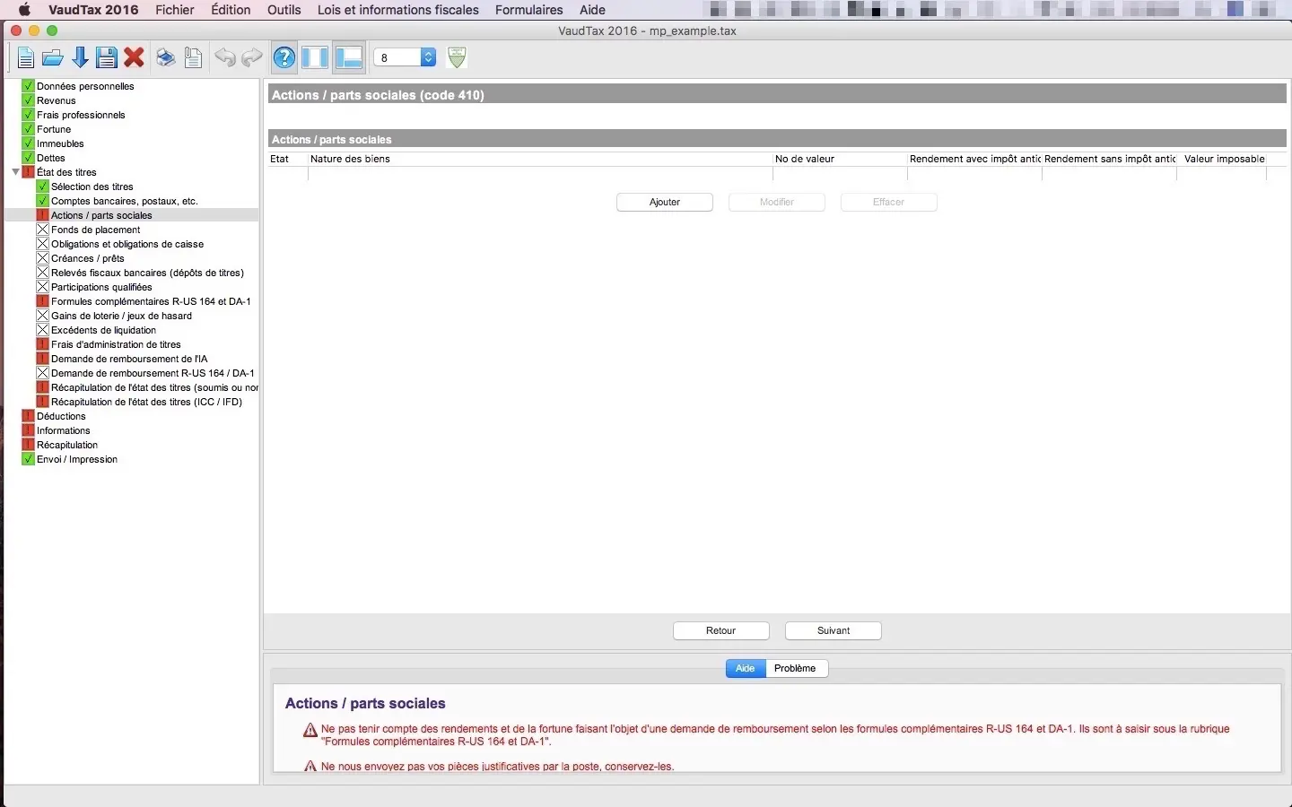Click the Etat column header
The image size is (1292, 807).
point(288,159)
